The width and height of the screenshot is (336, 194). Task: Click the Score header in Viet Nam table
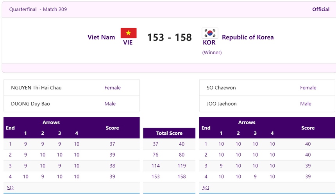click(x=112, y=128)
